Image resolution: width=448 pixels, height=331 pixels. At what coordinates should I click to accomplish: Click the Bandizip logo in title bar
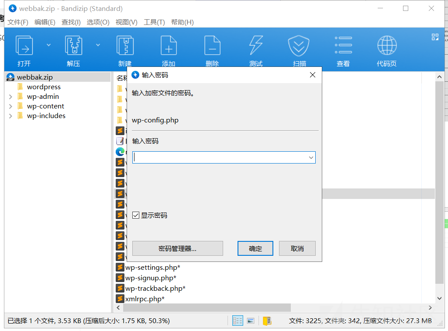(13, 8)
